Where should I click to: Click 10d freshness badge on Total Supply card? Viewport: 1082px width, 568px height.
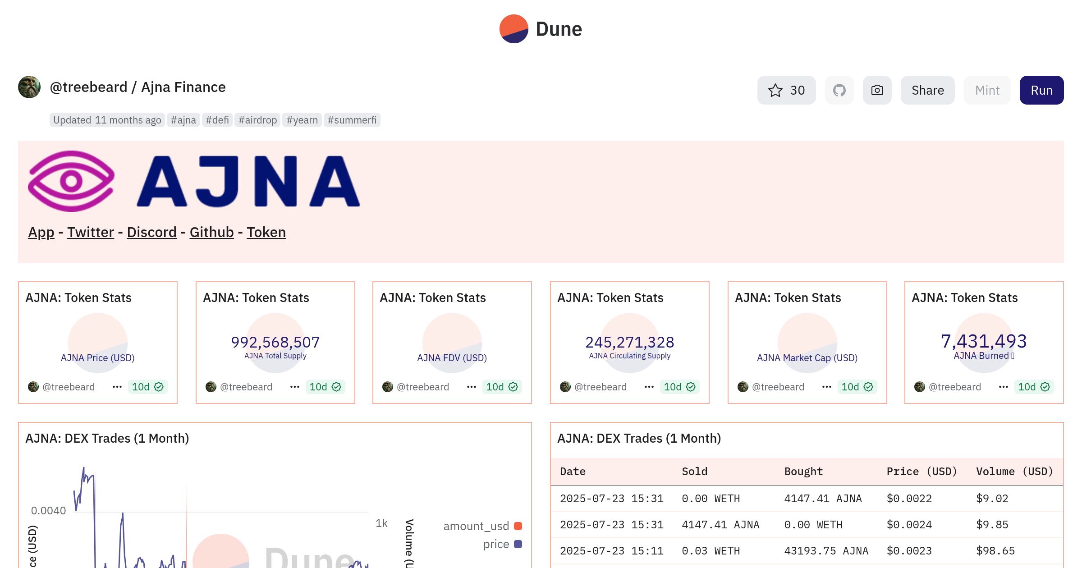(x=326, y=387)
